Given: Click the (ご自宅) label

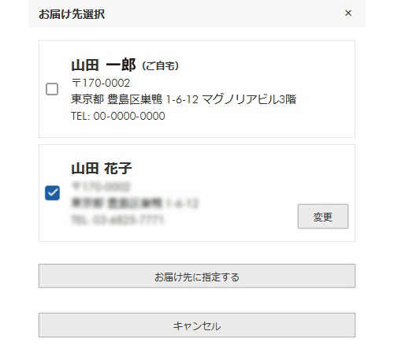Looking at the screenshot, I should 160,66.
